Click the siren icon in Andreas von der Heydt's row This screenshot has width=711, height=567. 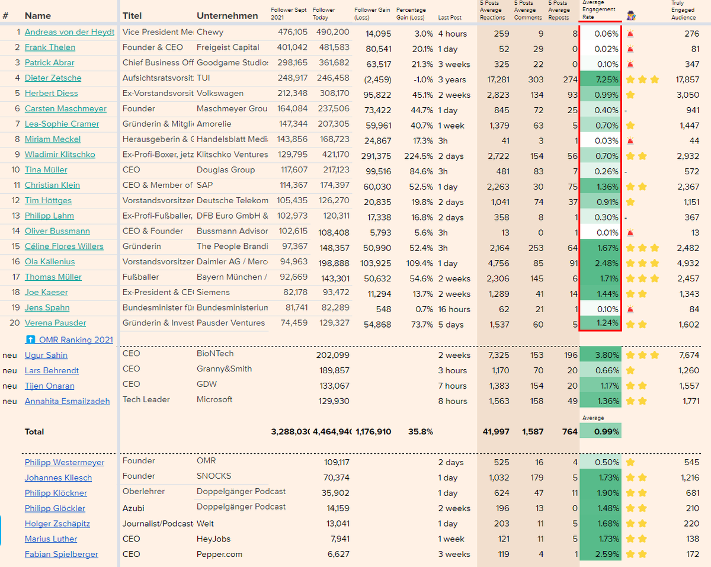[629, 34]
